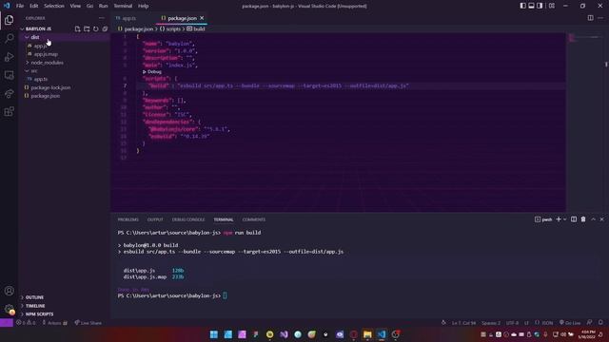This screenshot has height=342, width=609.
Task: Refresh the explorer file tree
Action: click(x=95, y=28)
